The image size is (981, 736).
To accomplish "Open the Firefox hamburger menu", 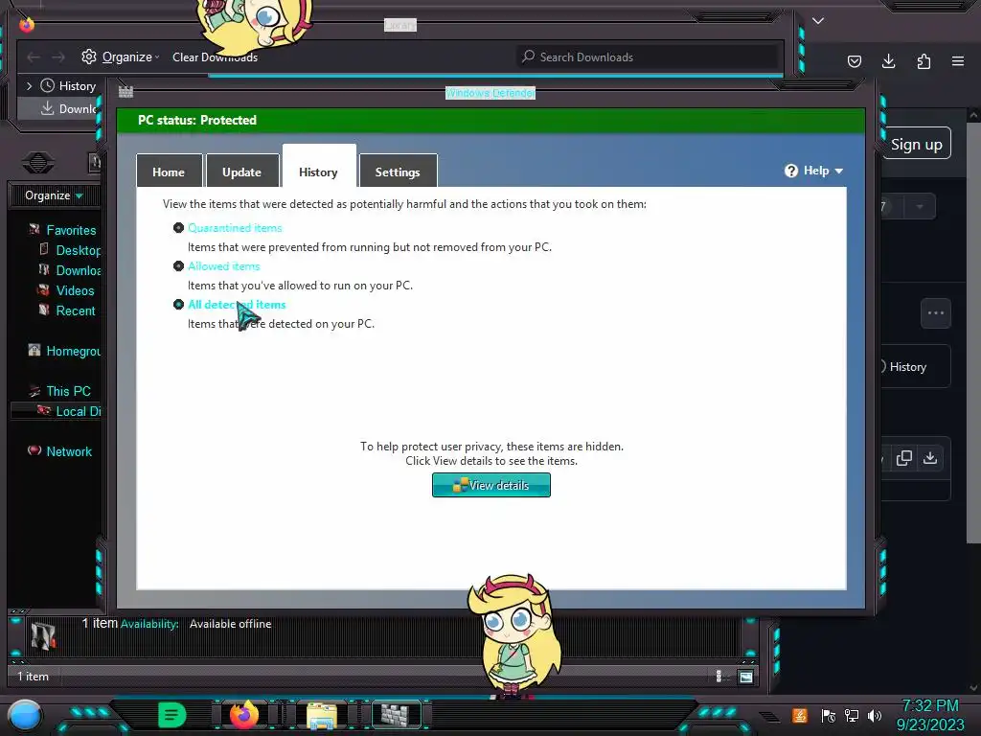I will click(958, 61).
